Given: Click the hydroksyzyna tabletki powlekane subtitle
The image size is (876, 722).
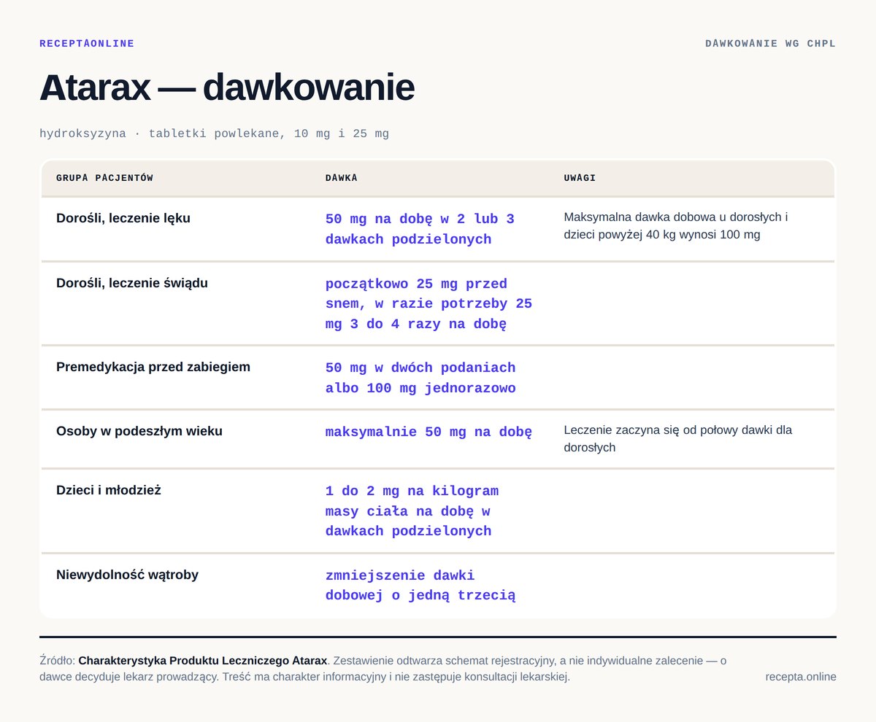Looking at the screenshot, I should pos(214,133).
